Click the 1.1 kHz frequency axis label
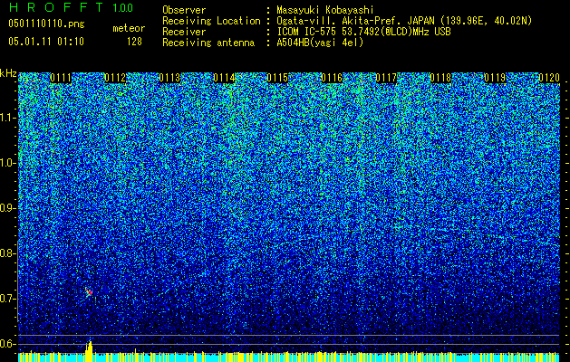 coord(7,118)
